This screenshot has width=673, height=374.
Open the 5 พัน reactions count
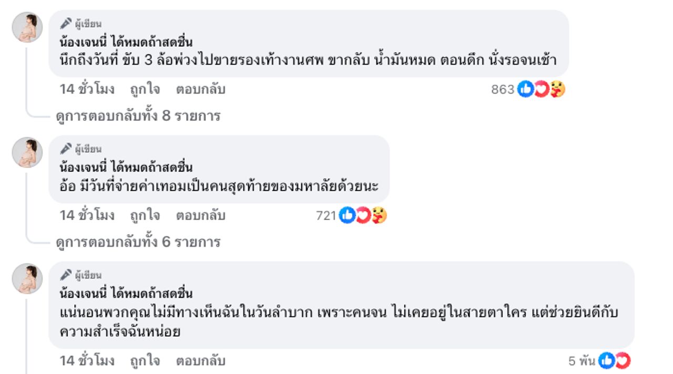(x=582, y=361)
